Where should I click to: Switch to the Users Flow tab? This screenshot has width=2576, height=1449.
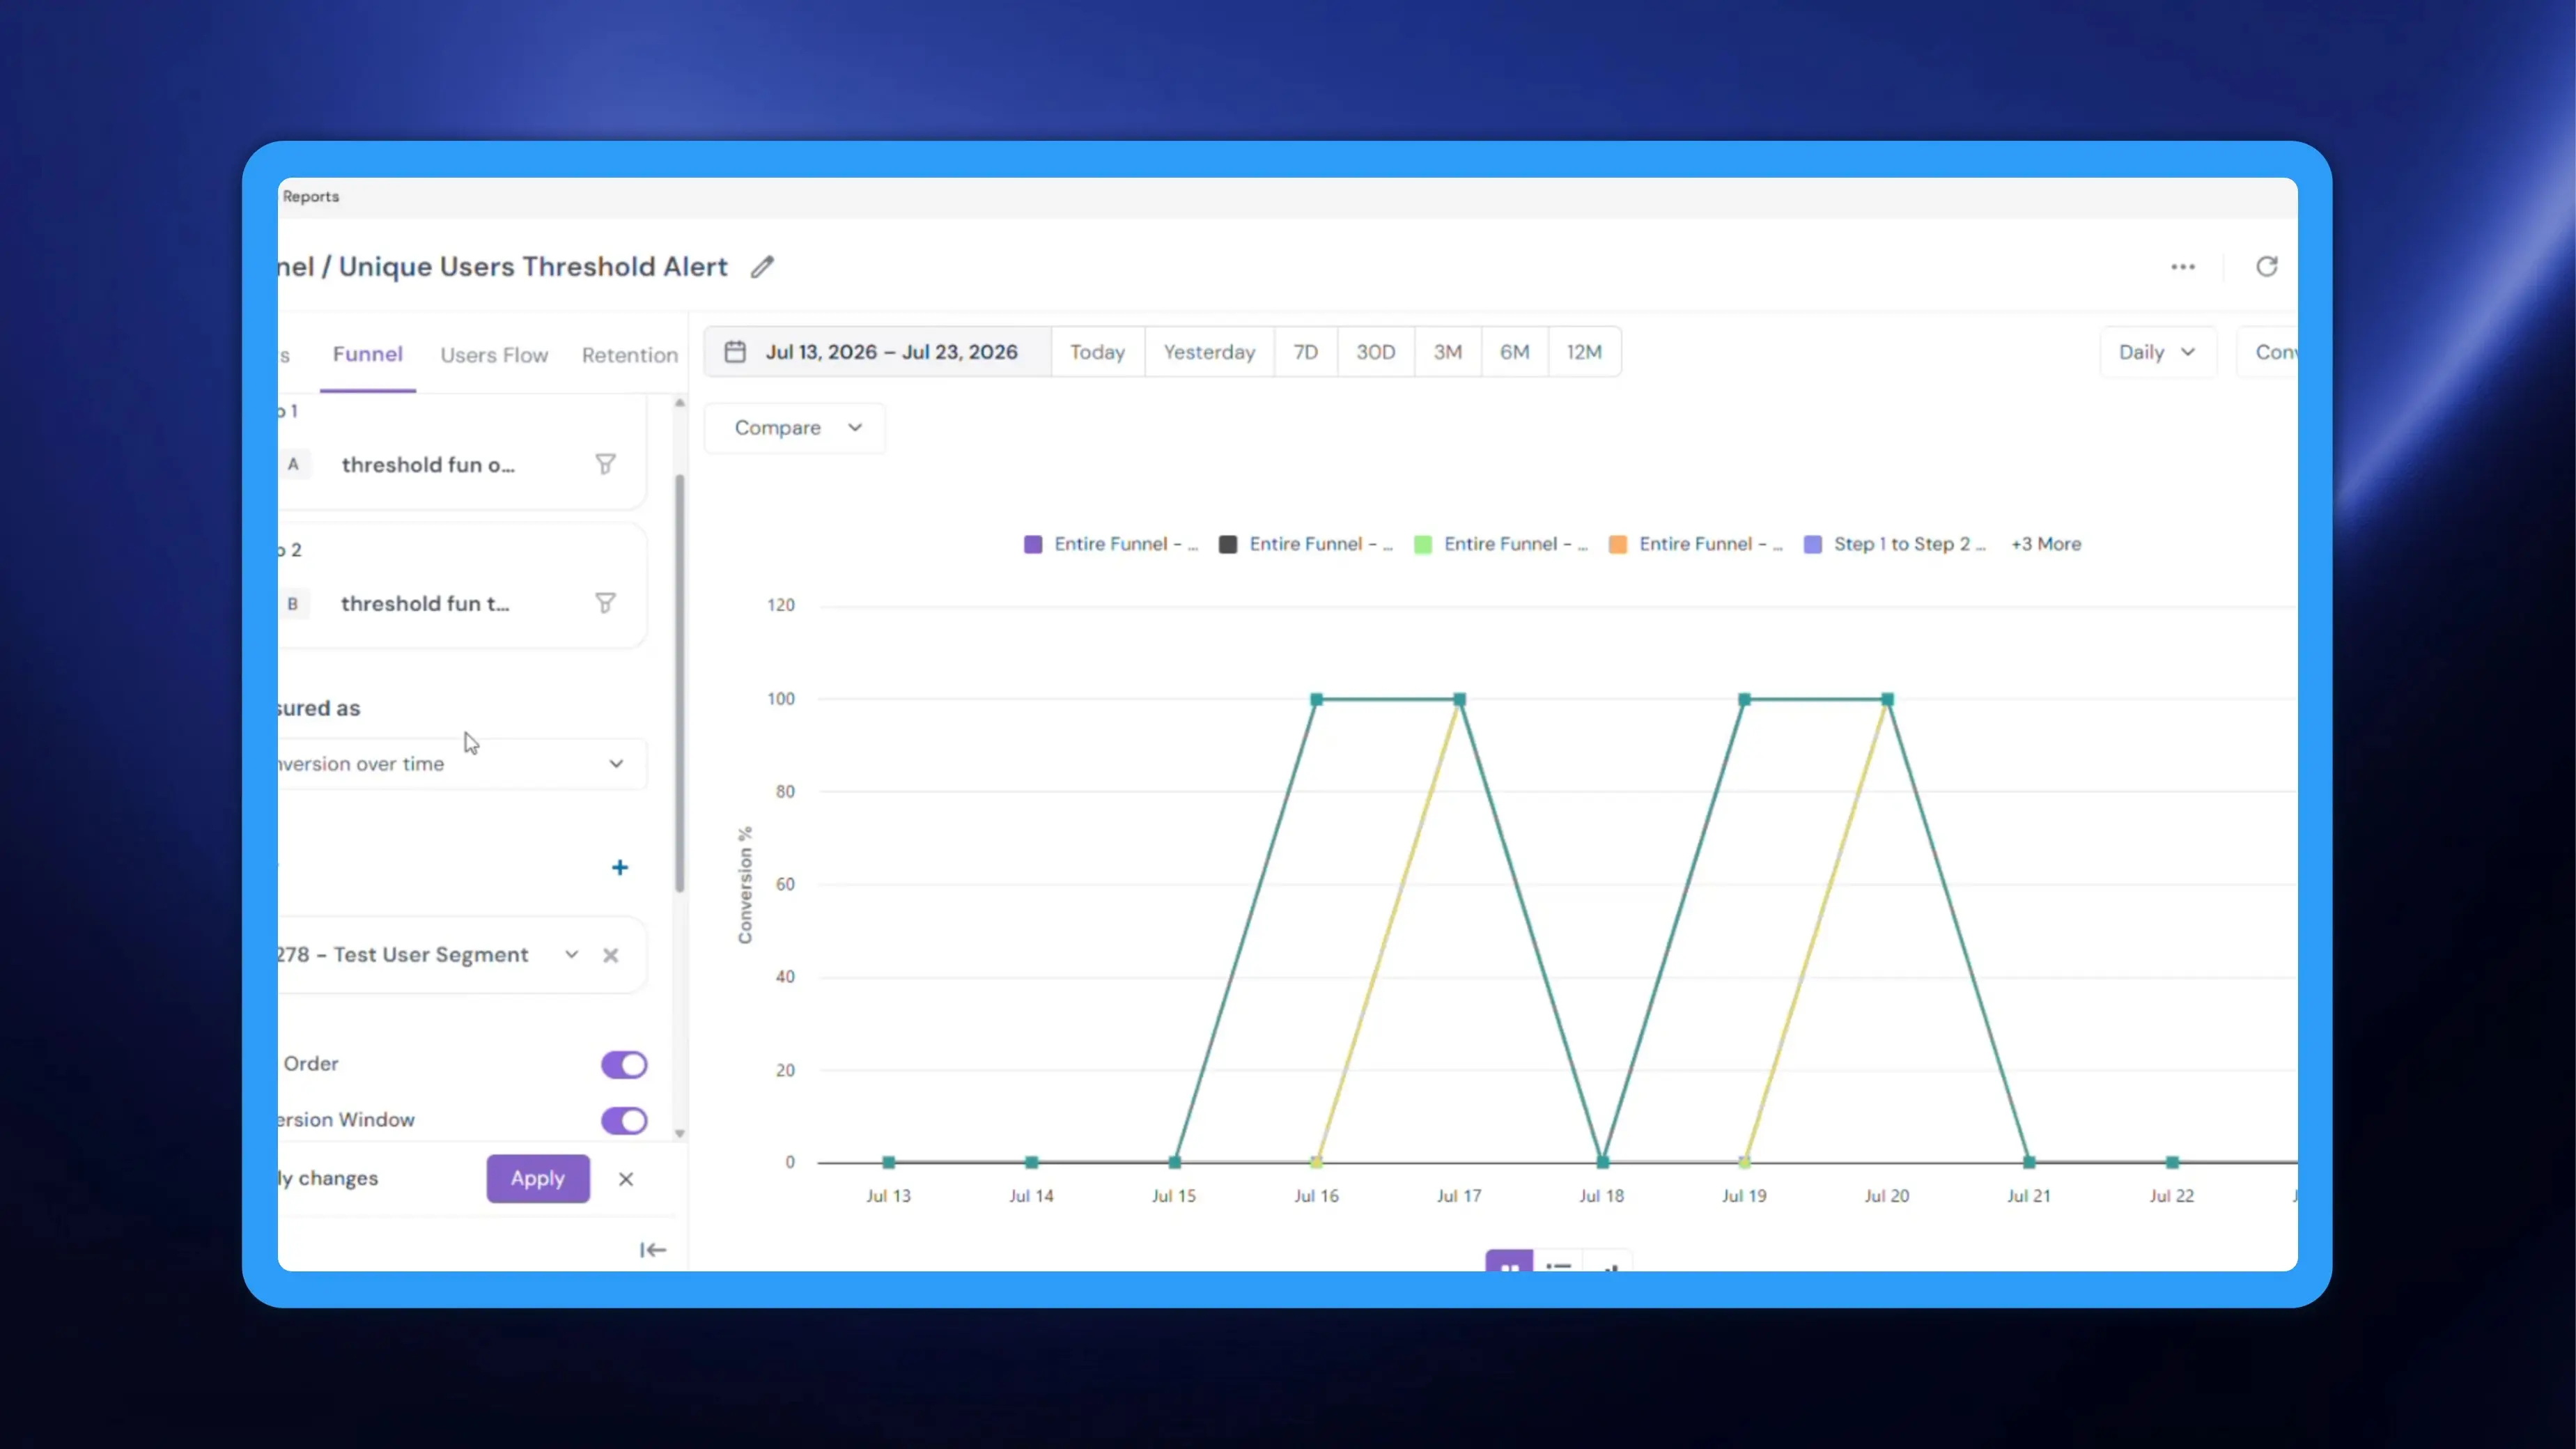494,355
